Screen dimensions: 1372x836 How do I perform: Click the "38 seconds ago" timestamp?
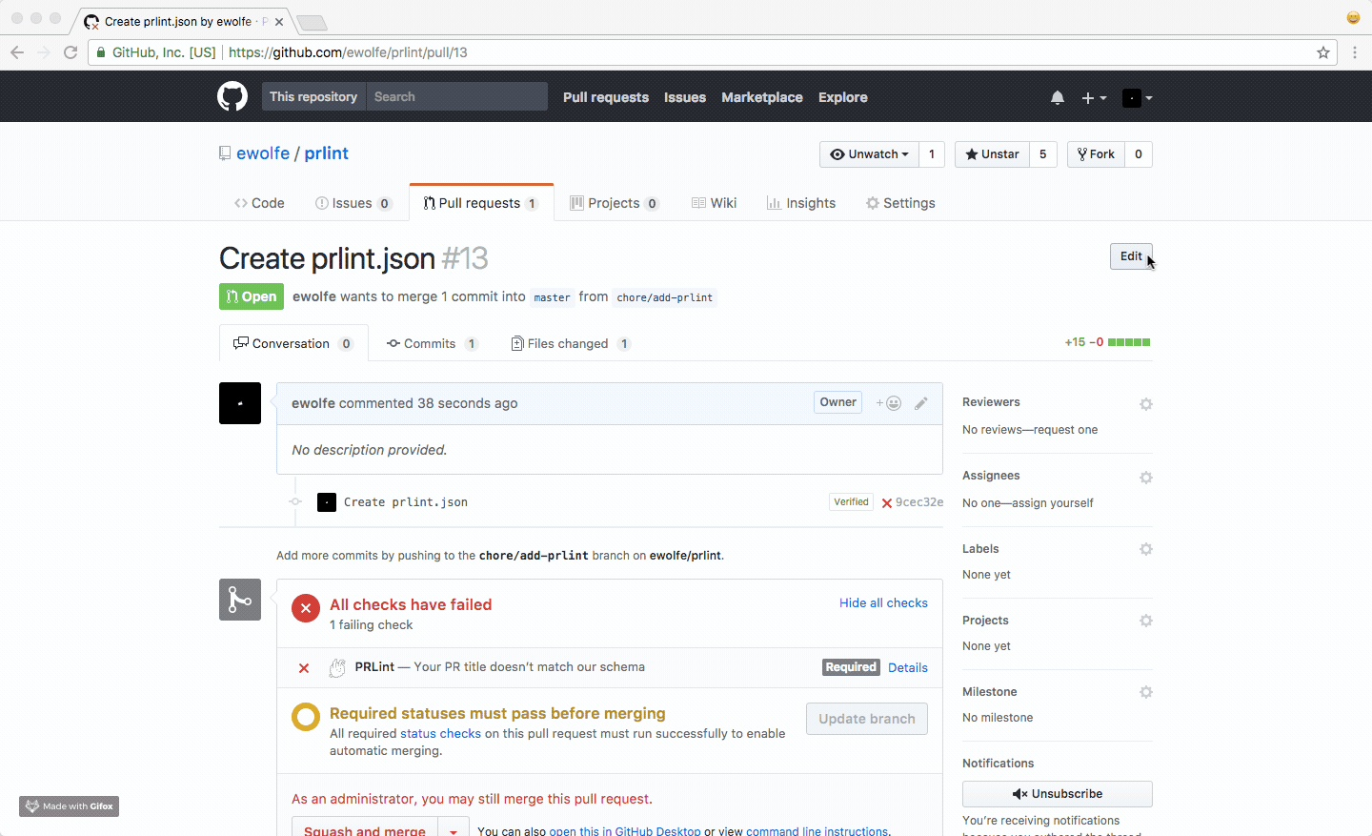coord(467,403)
